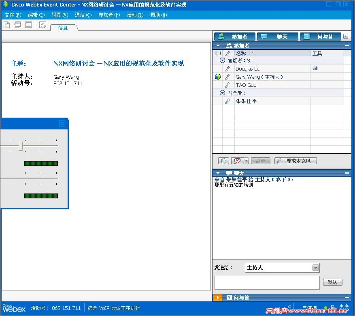Click the event topic title link

tap(119, 63)
